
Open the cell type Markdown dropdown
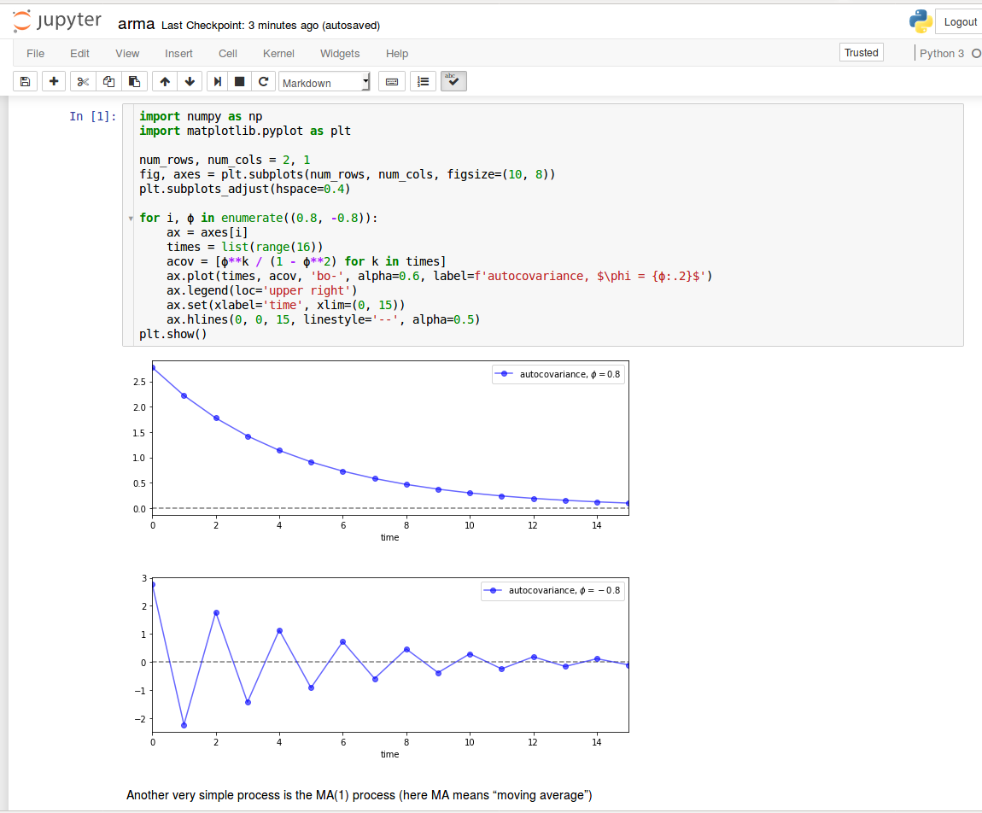pyautogui.click(x=324, y=82)
